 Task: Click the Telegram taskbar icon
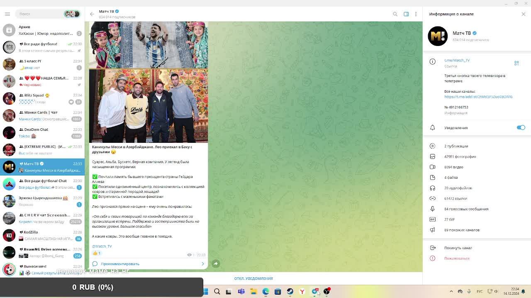pos(314,291)
